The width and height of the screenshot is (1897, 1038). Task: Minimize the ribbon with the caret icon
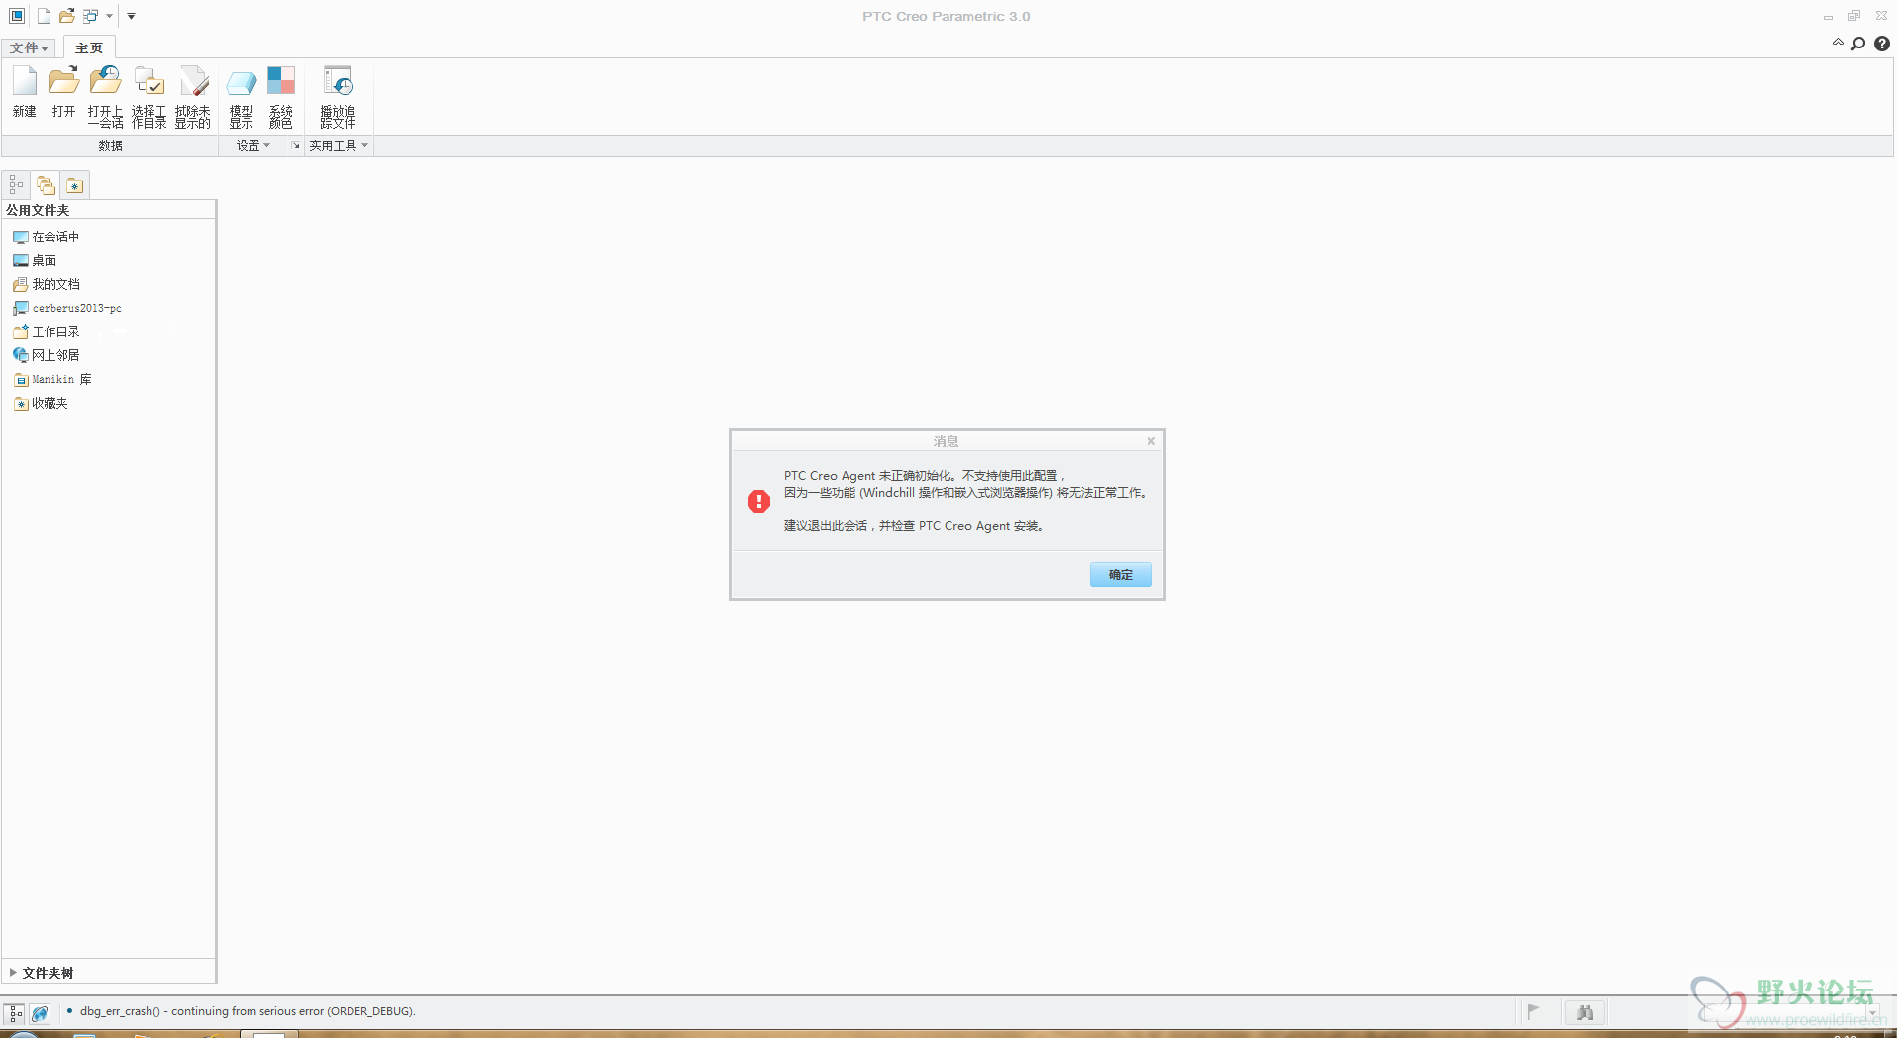(1838, 43)
